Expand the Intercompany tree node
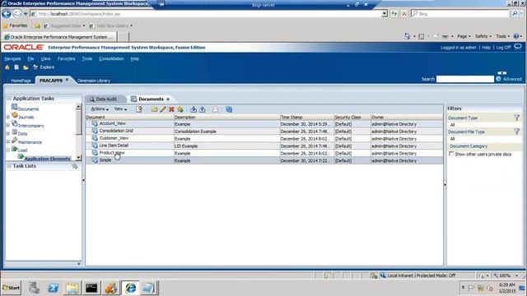 (x=8, y=126)
